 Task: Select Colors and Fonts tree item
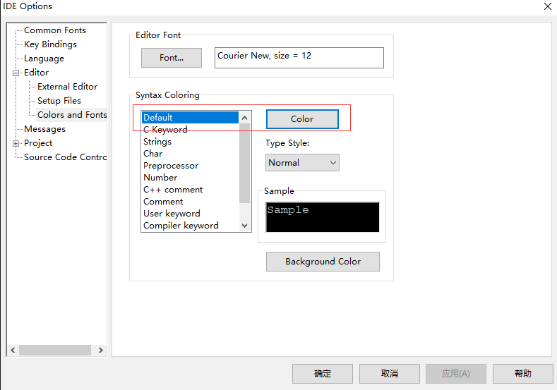(x=72, y=115)
